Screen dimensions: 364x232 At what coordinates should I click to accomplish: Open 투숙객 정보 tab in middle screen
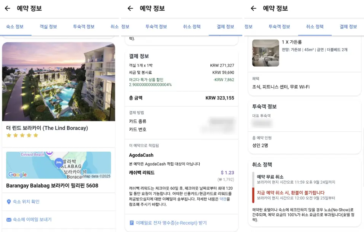[x=156, y=27]
